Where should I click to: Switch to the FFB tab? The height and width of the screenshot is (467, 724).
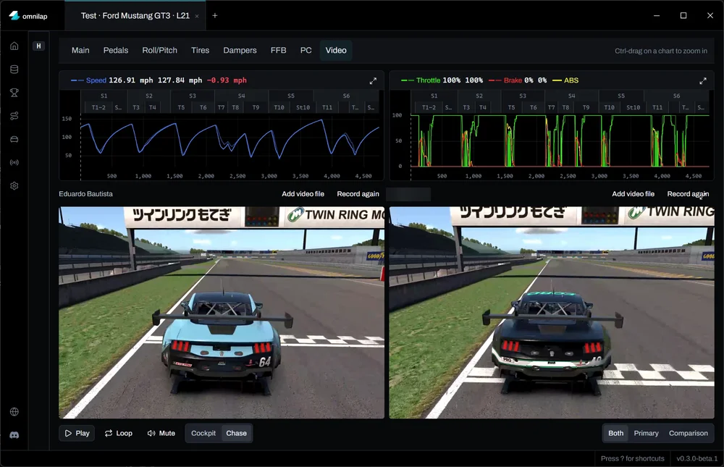tap(279, 51)
